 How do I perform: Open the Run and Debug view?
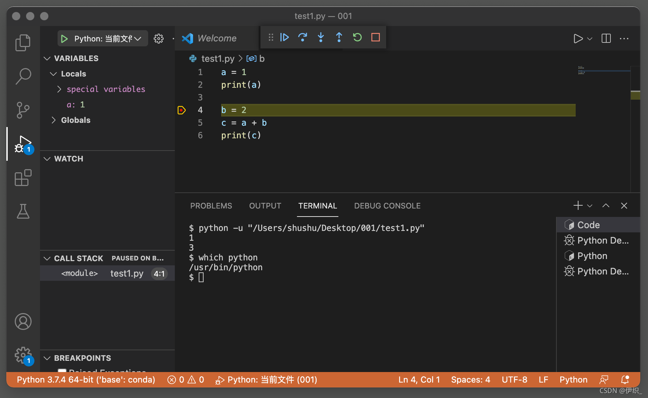(x=23, y=144)
